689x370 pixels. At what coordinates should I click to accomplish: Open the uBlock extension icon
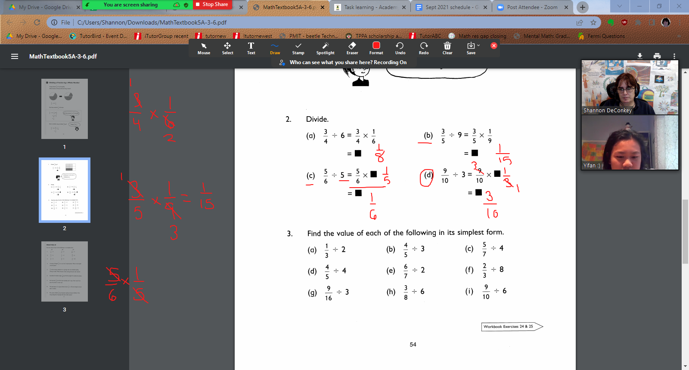click(624, 22)
